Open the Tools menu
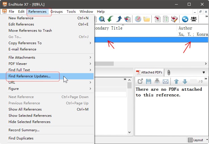 pyautogui.click(x=71, y=12)
